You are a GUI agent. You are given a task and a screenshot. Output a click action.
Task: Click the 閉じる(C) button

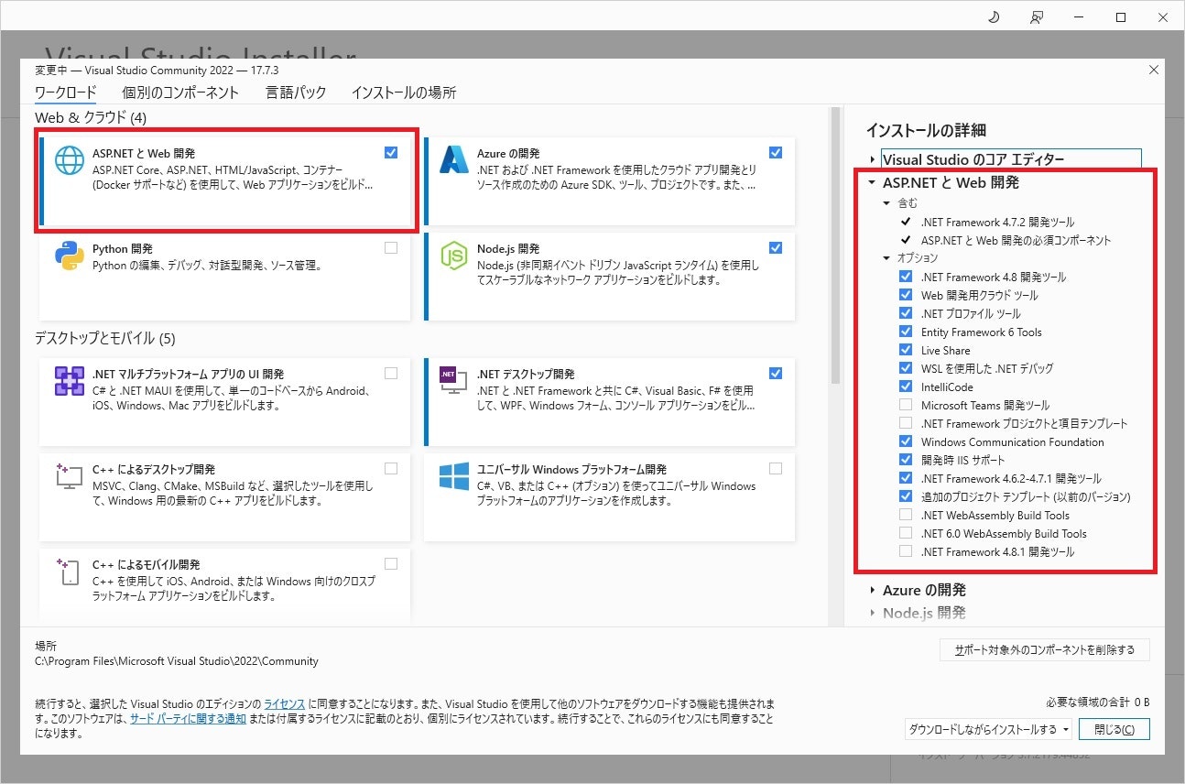click(1114, 729)
